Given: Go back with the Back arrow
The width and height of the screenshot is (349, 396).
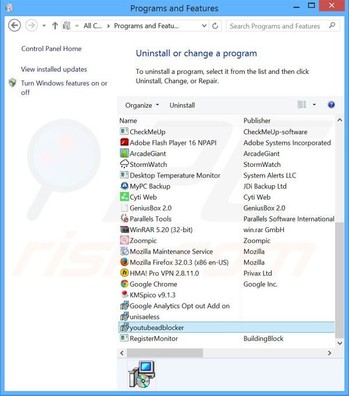Looking at the screenshot, I should 15,26.
